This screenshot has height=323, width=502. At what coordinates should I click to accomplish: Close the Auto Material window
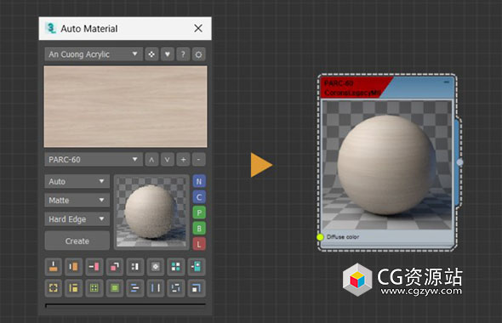coord(198,28)
